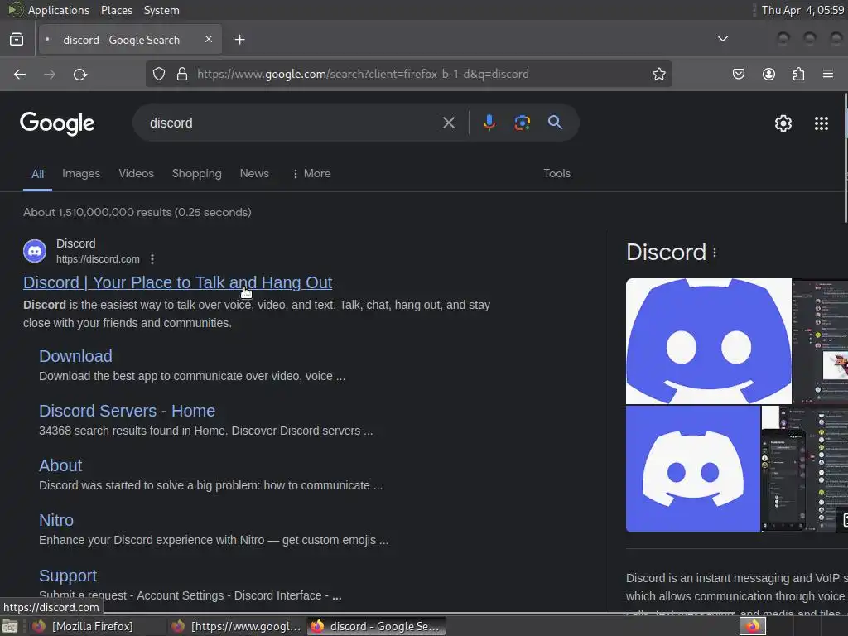848x636 pixels.
Task: Open Firefox View at tab bar start
Action: 17,40
